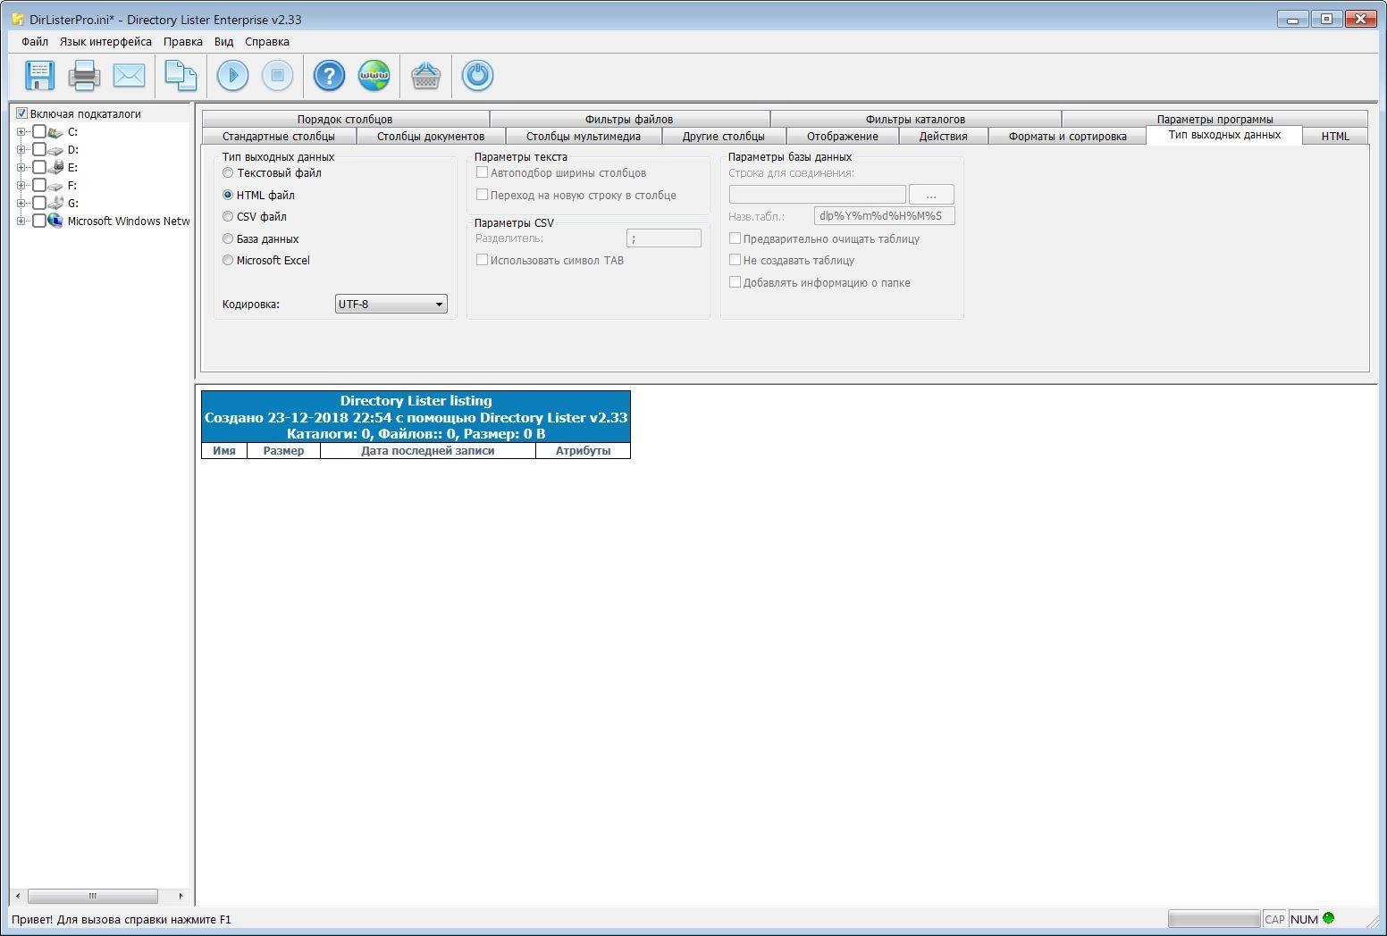Click the G: drive icon in tree
This screenshot has width=1387, height=936.
55,203
